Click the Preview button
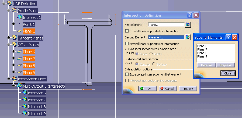242x118 pixels. [188, 89]
